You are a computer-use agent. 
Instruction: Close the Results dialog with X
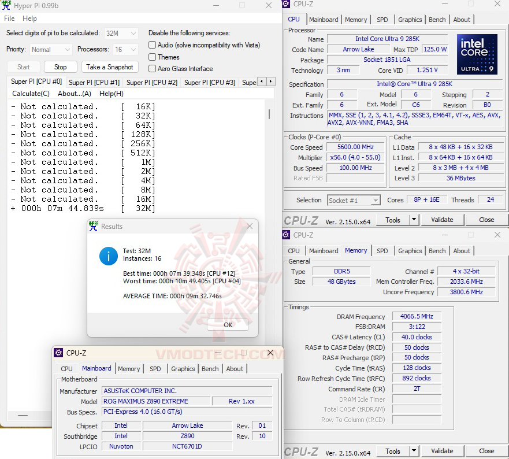point(250,226)
